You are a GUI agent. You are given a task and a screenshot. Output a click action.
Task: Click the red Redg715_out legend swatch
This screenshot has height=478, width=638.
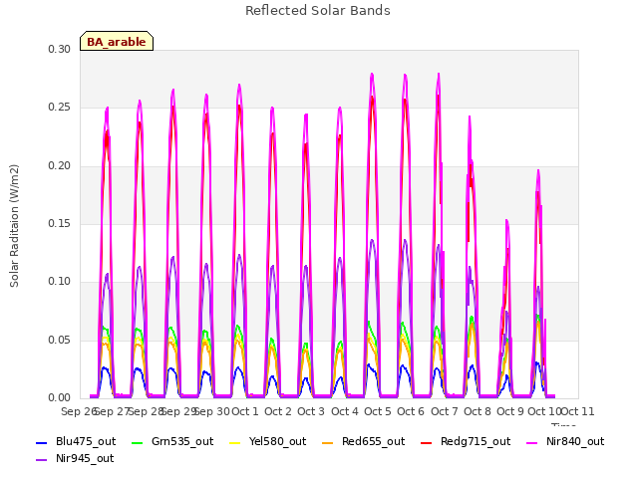pos(427,443)
